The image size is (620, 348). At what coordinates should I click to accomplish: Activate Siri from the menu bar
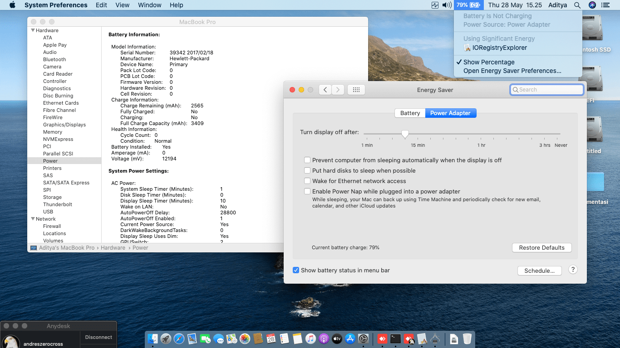pyautogui.click(x=592, y=5)
